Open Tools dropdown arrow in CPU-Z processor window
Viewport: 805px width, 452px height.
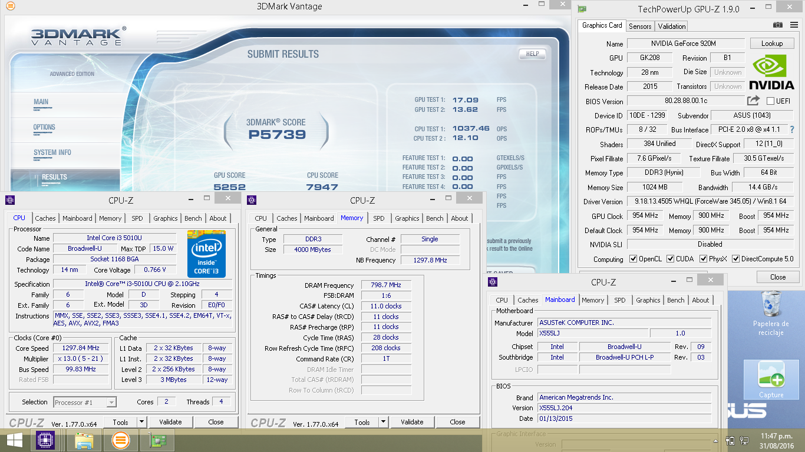tap(141, 422)
